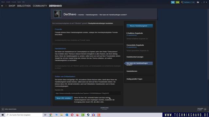
Task: Click the DerShavo profile avatar image
Action: (57, 14)
